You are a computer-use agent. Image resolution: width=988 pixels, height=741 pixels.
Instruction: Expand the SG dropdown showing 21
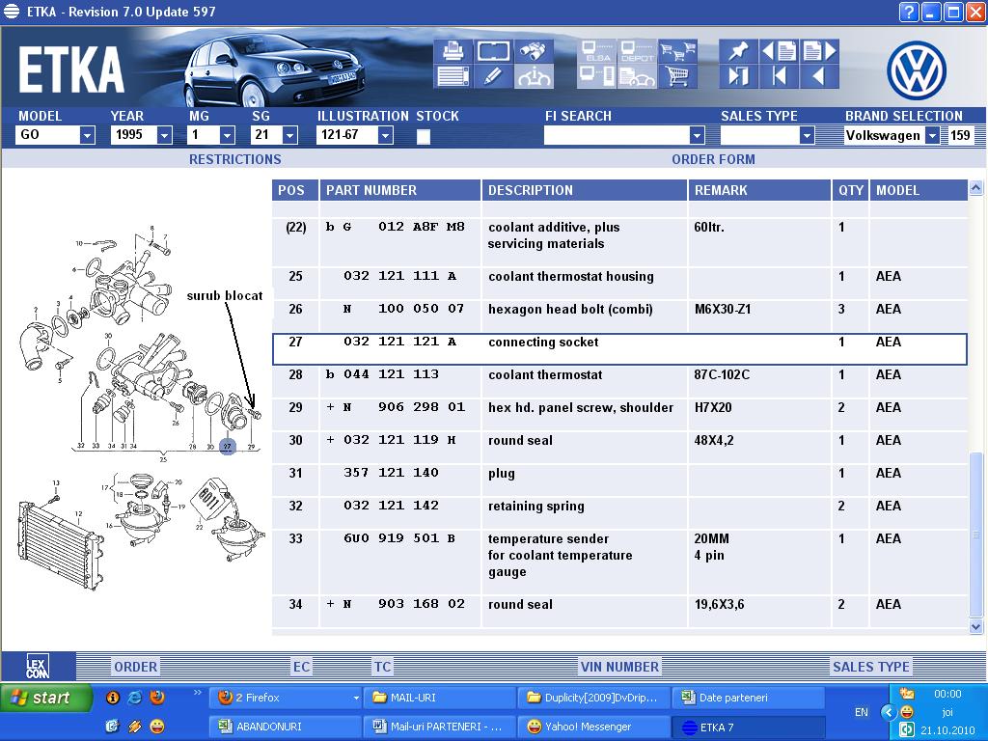point(289,135)
